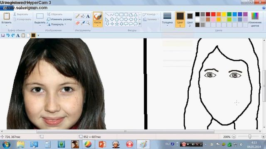Open the Выделить selection dropdown arrow
The image size is (266, 149).
(x=40, y=26)
